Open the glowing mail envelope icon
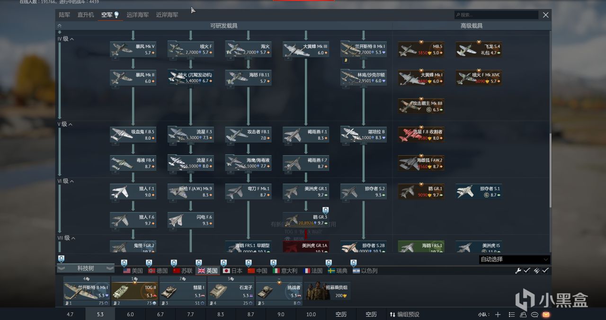This screenshot has height=320, width=606. pos(546,314)
